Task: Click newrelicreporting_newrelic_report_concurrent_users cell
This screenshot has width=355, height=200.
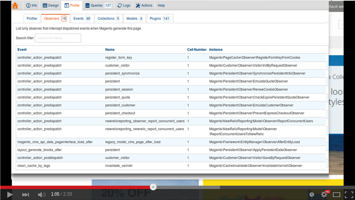Action: [x=144, y=129]
